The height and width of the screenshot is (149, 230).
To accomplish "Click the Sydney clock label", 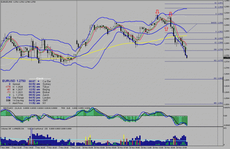I will click(47, 84).
